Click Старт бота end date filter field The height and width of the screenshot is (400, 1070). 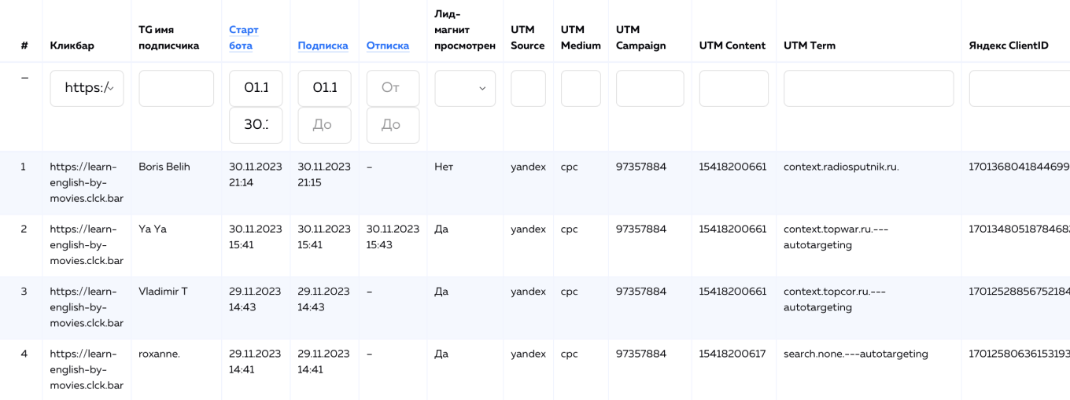pyautogui.click(x=256, y=125)
